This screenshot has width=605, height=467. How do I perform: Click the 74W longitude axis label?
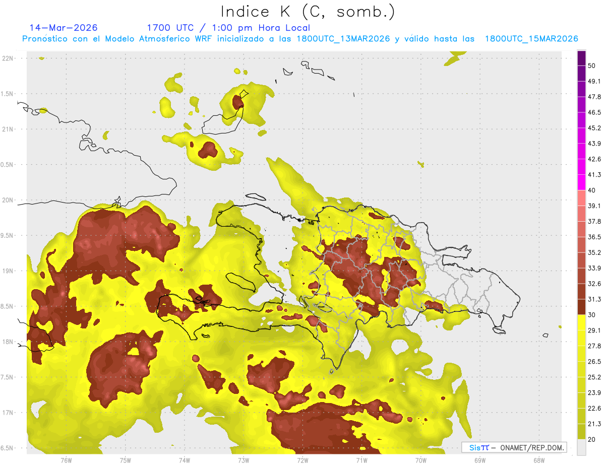coord(184,460)
